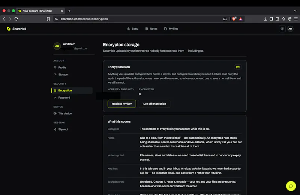Click Turn off encryption button
This screenshot has height=195, width=300.
(154, 104)
